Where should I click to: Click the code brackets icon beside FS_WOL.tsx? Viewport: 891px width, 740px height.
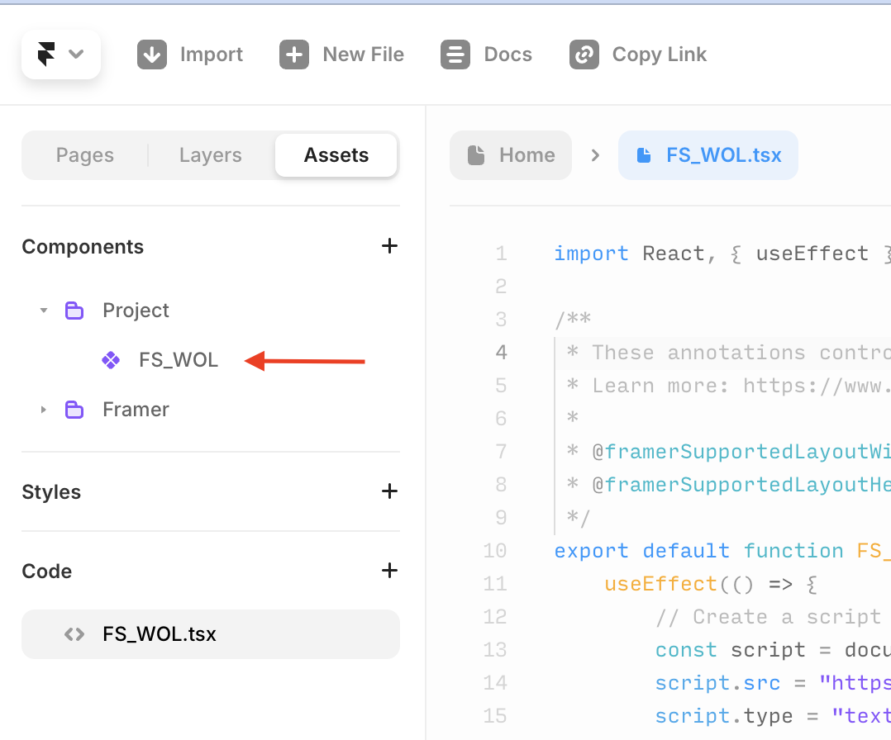tap(74, 634)
